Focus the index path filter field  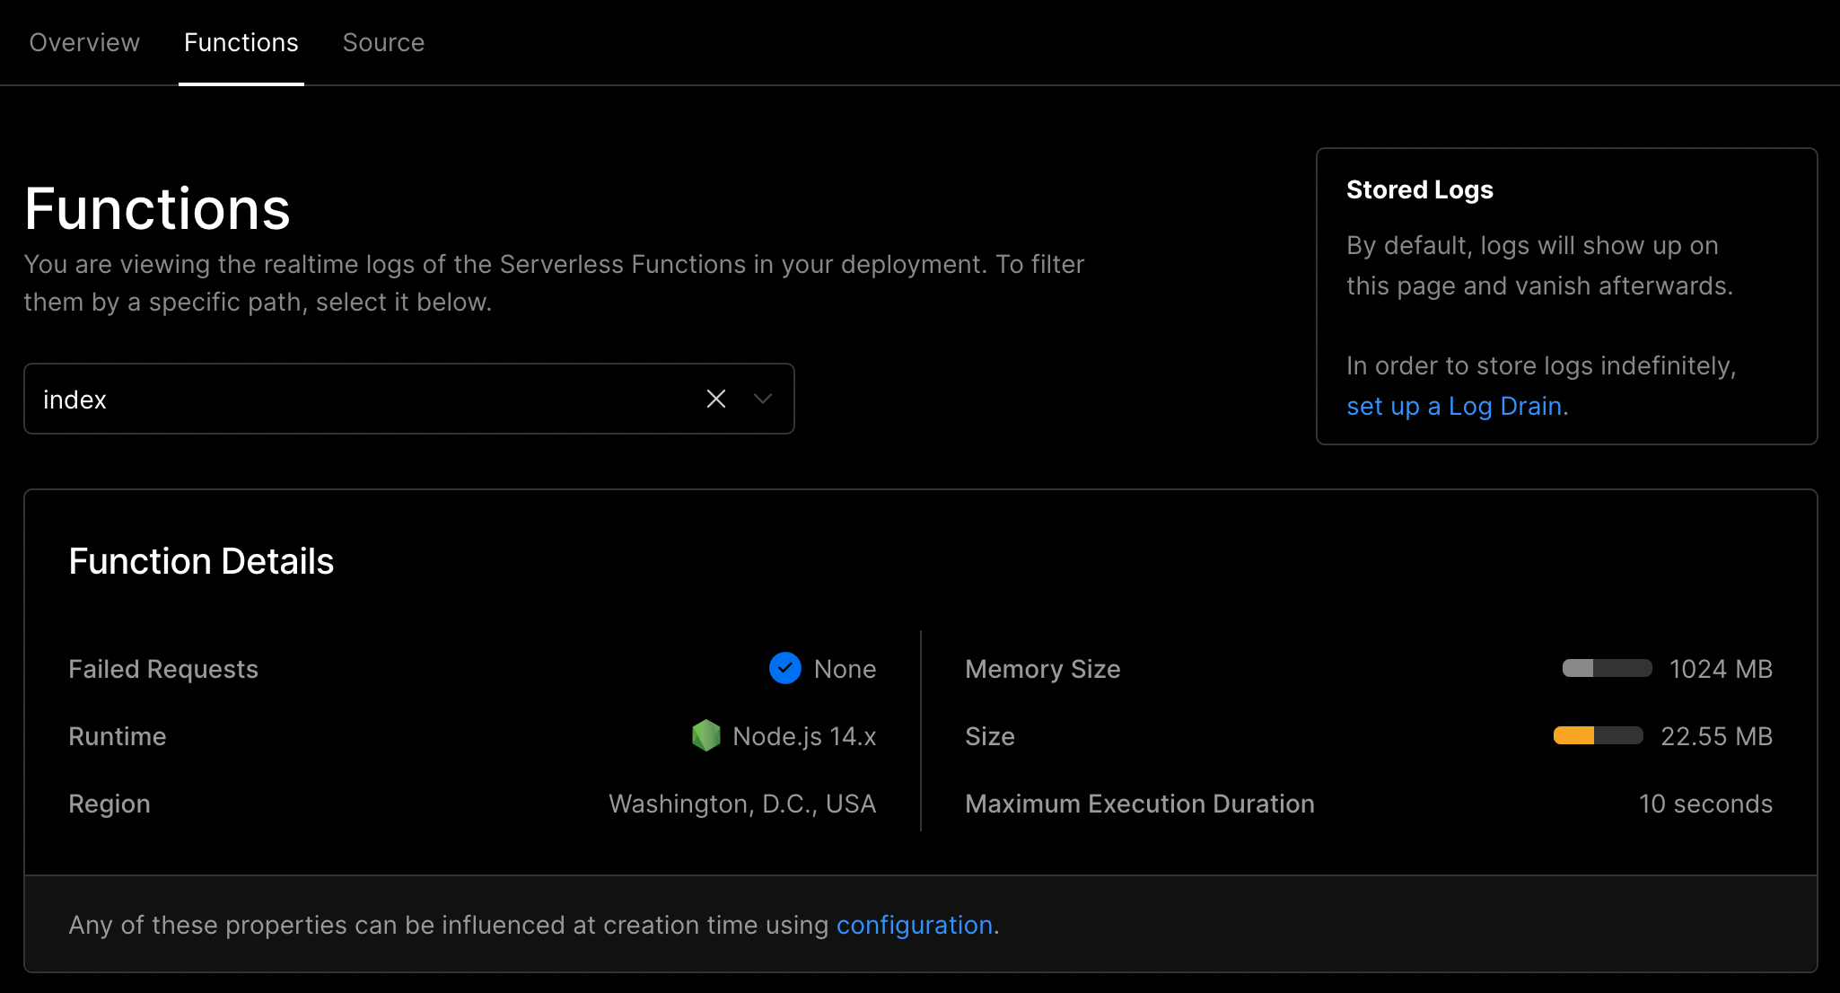pos(409,399)
